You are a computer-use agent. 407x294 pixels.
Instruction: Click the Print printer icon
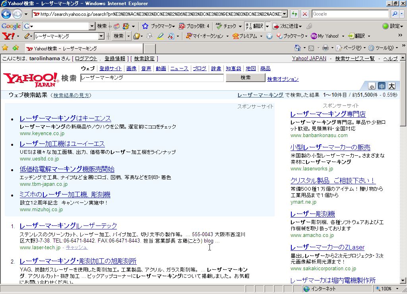pos(325,48)
